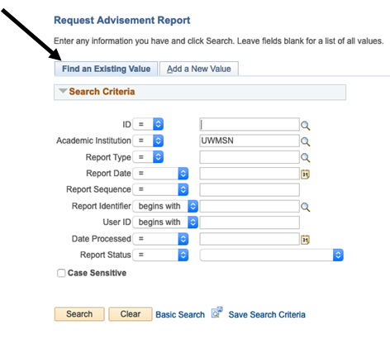Click the Report Sequence input field

point(250,190)
